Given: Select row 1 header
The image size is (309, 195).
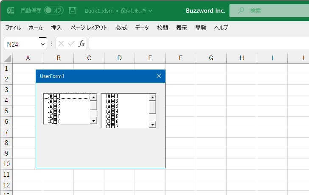Looking at the screenshot, I should 6,69.
